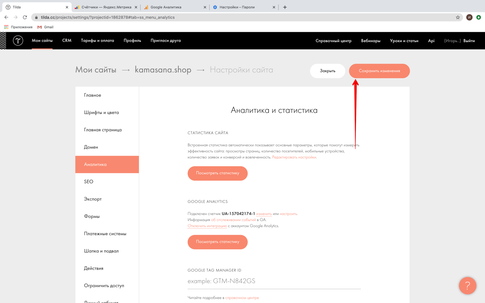Focus the Google Tag Manager ID field
The image size is (485, 303).
point(274,281)
